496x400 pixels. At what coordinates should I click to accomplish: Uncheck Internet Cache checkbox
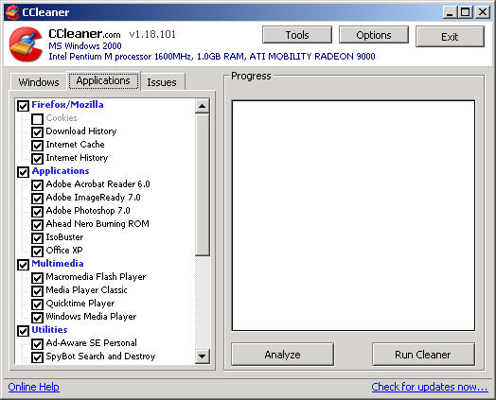(37, 146)
